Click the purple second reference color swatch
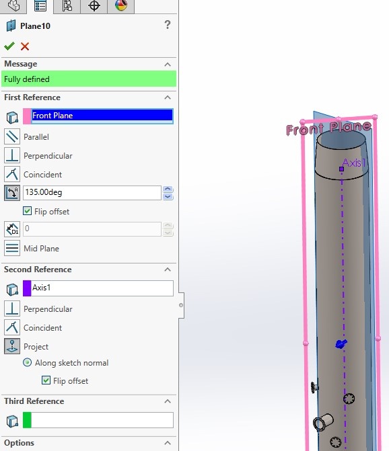Image resolution: width=389 pixels, height=451 pixels. [27, 288]
